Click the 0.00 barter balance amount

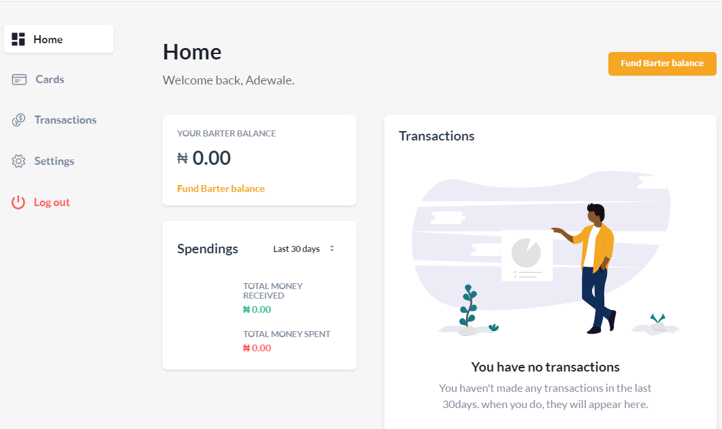click(x=211, y=158)
